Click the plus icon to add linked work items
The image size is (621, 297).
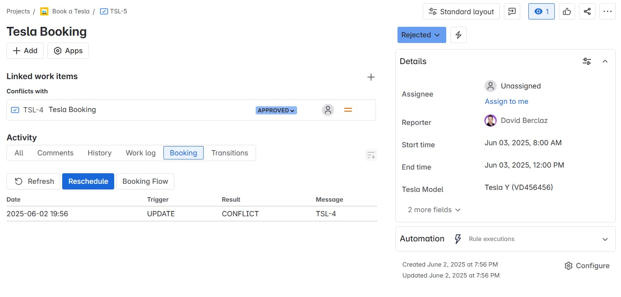(371, 77)
